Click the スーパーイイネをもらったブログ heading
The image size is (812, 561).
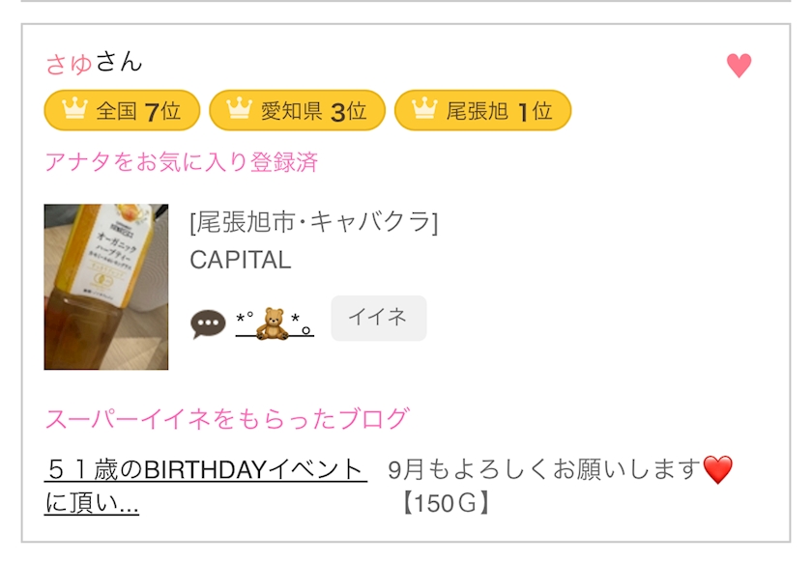tap(226, 419)
